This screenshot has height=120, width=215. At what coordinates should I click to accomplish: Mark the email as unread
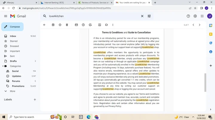(76, 25)
